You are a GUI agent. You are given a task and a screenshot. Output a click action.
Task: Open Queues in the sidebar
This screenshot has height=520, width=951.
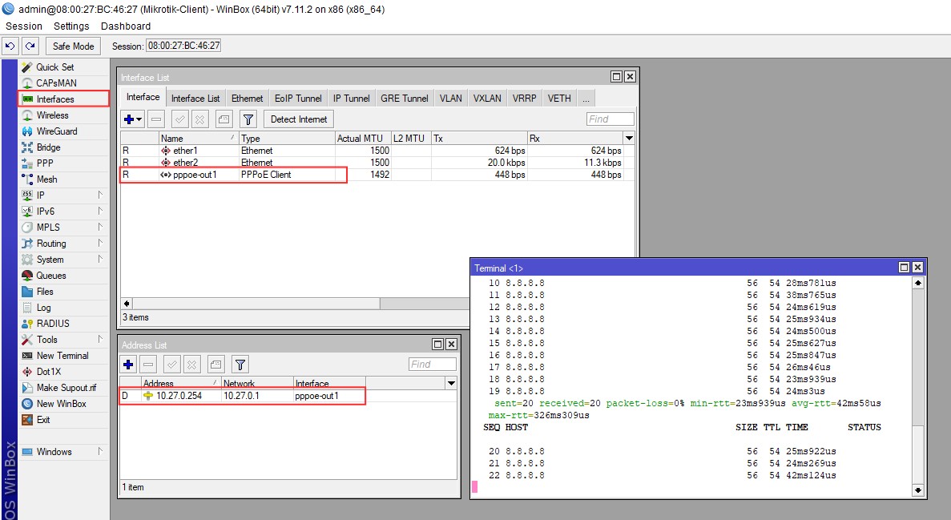pyautogui.click(x=51, y=276)
